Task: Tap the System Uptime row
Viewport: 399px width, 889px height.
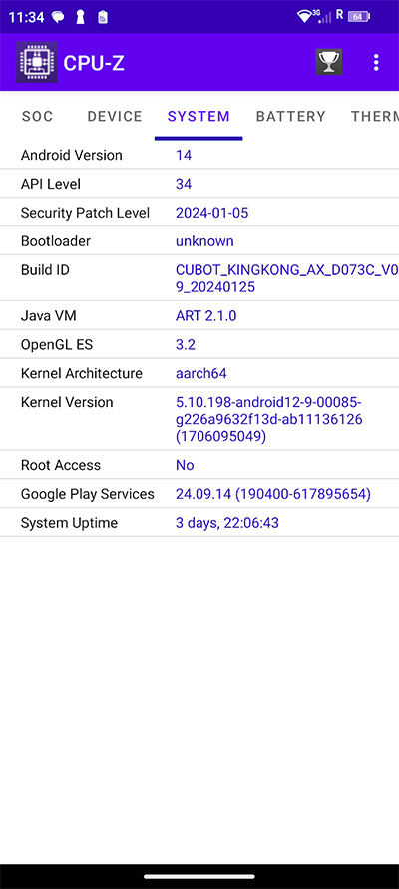Action: [x=199, y=523]
